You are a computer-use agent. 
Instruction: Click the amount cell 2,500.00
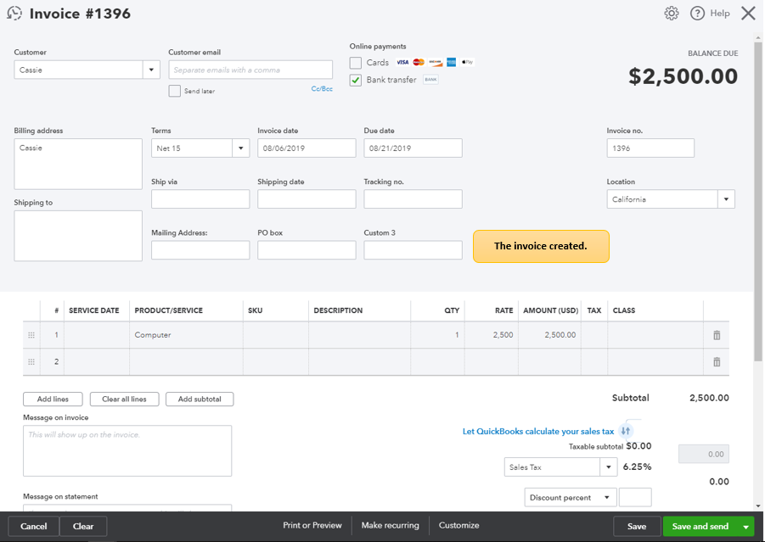point(549,335)
